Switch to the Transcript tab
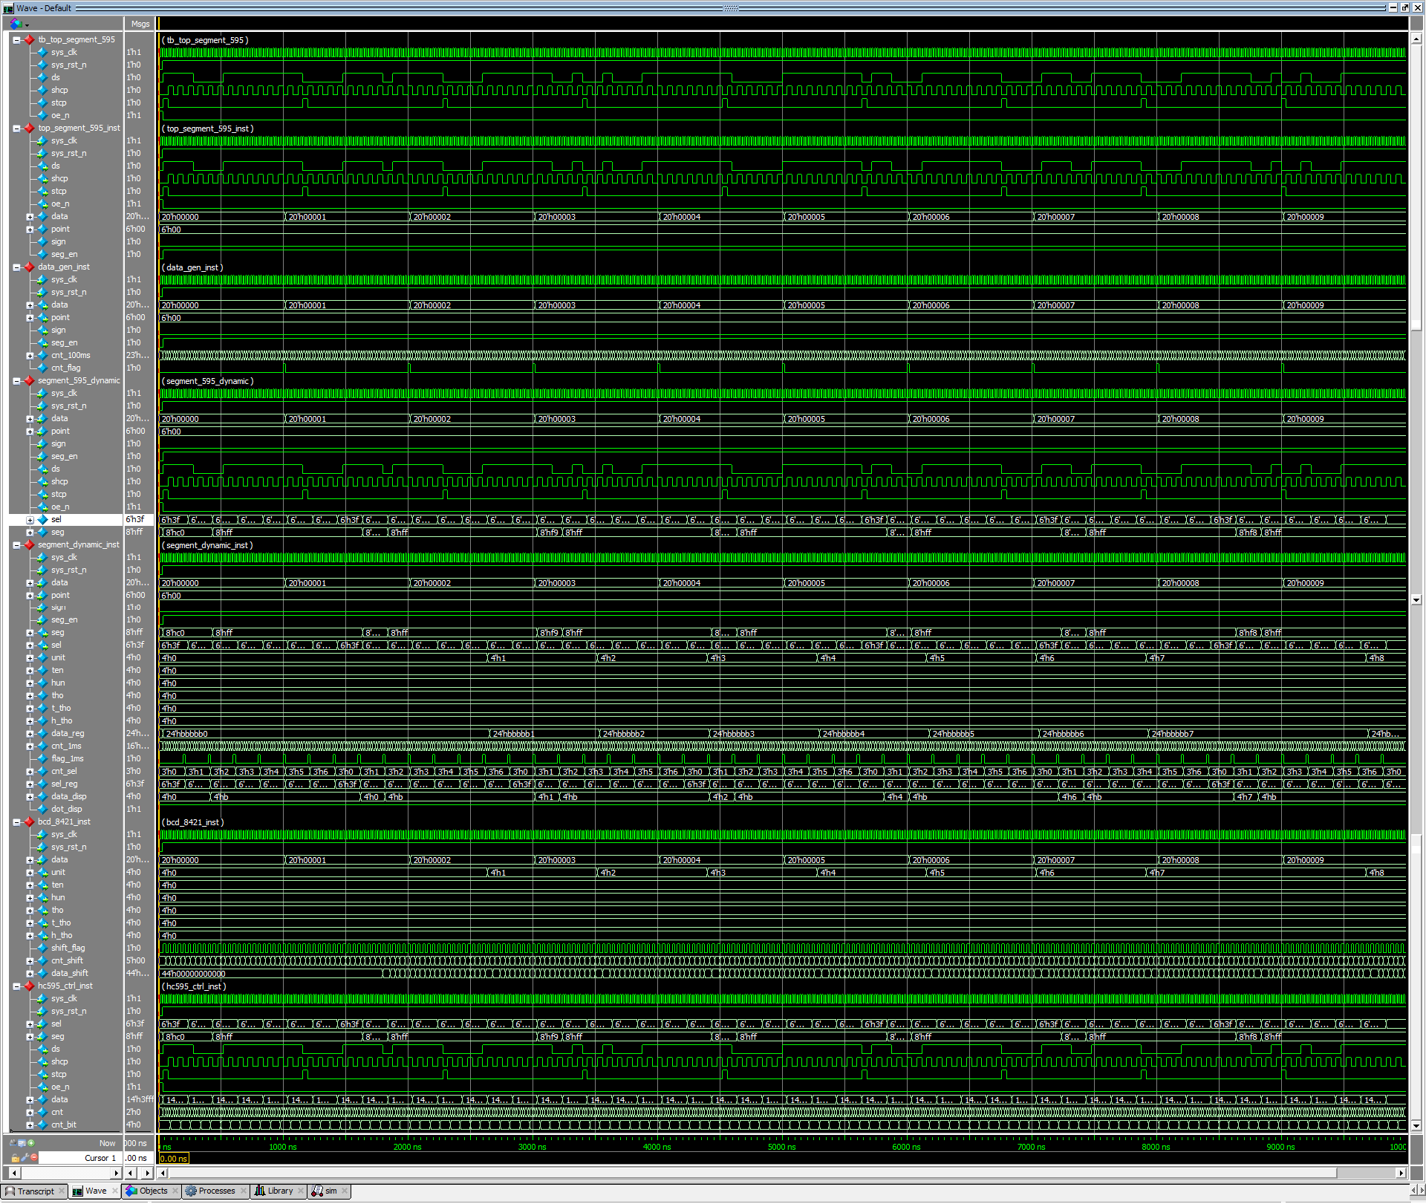1426x1204 pixels. [35, 1191]
